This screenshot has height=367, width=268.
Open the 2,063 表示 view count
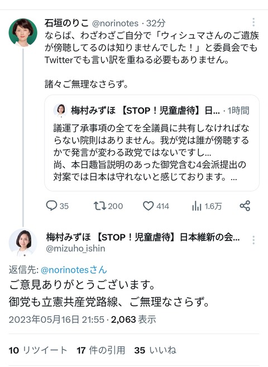pos(133,319)
